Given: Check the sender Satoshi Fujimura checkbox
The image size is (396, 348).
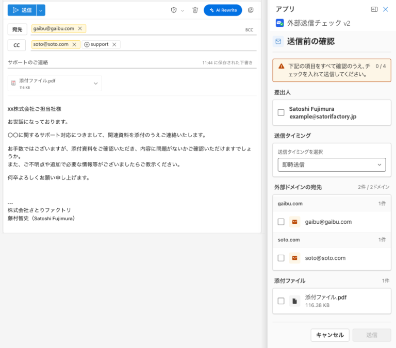Looking at the screenshot, I should (281, 112).
